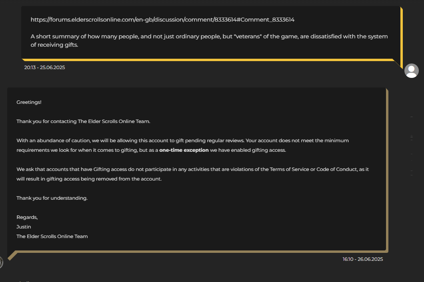
Task: Open the forums.elderscrollsonline.com comment link
Action: [x=162, y=20]
